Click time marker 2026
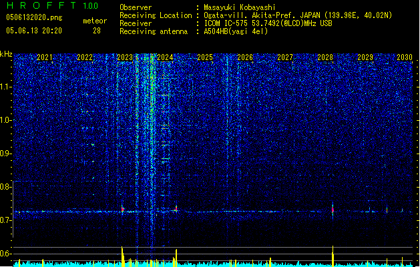The height and width of the screenshot is (267, 420). coord(245,57)
